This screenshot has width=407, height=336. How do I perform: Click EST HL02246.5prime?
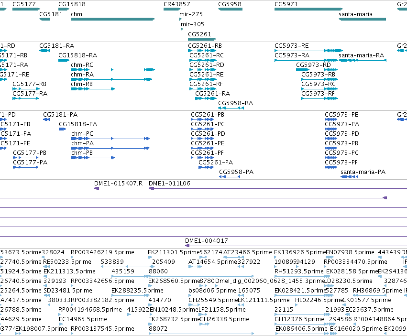click(319, 300)
